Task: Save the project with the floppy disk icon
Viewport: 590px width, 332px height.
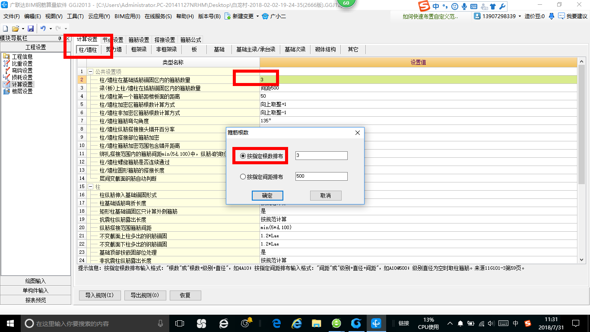Action: point(31,28)
